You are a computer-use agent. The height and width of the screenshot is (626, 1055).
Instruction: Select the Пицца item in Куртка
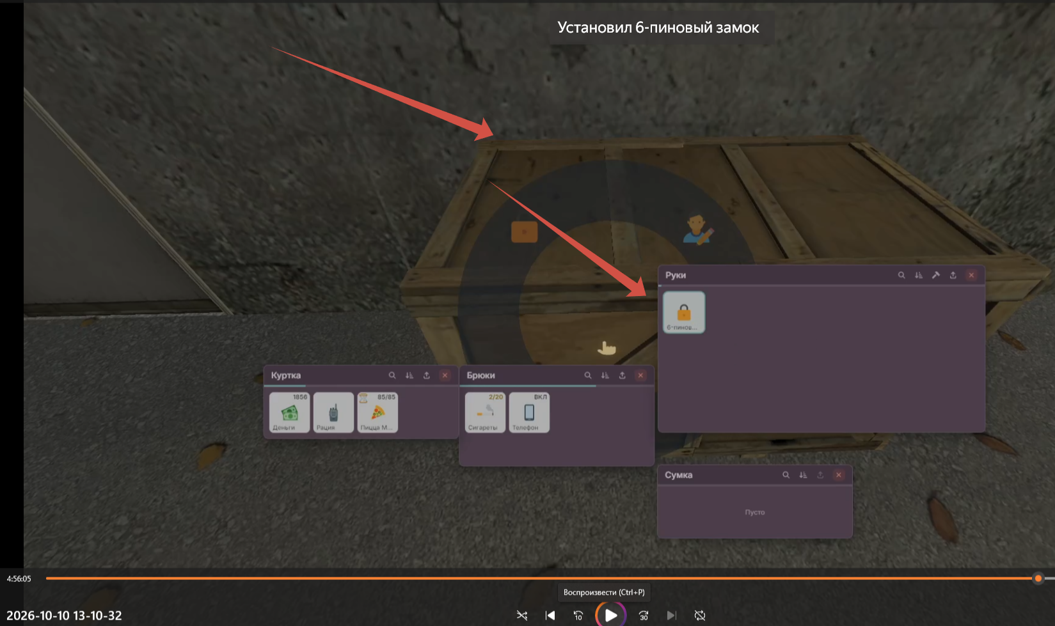377,412
